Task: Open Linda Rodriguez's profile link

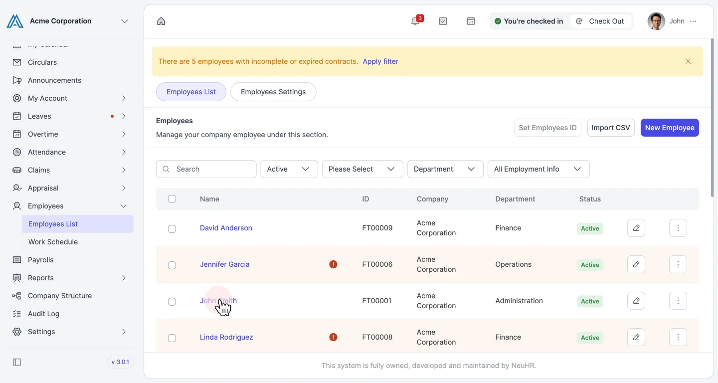Action: point(226,337)
